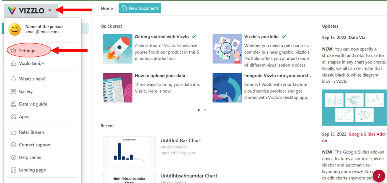387x183 pixels.
Task: Click the Vizzlo GmbH building icon
Action: coord(14,64)
